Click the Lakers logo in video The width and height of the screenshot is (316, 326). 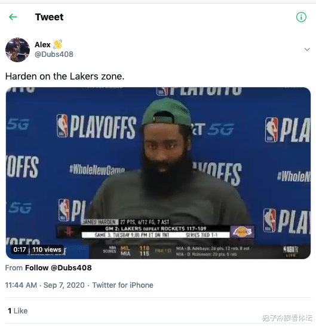[x=243, y=232]
